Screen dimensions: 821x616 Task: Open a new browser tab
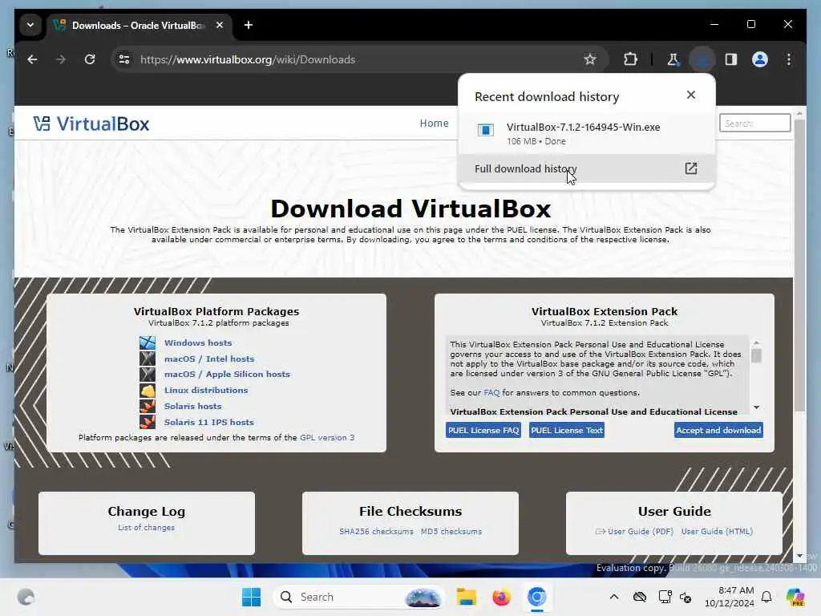pyautogui.click(x=249, y=25)
